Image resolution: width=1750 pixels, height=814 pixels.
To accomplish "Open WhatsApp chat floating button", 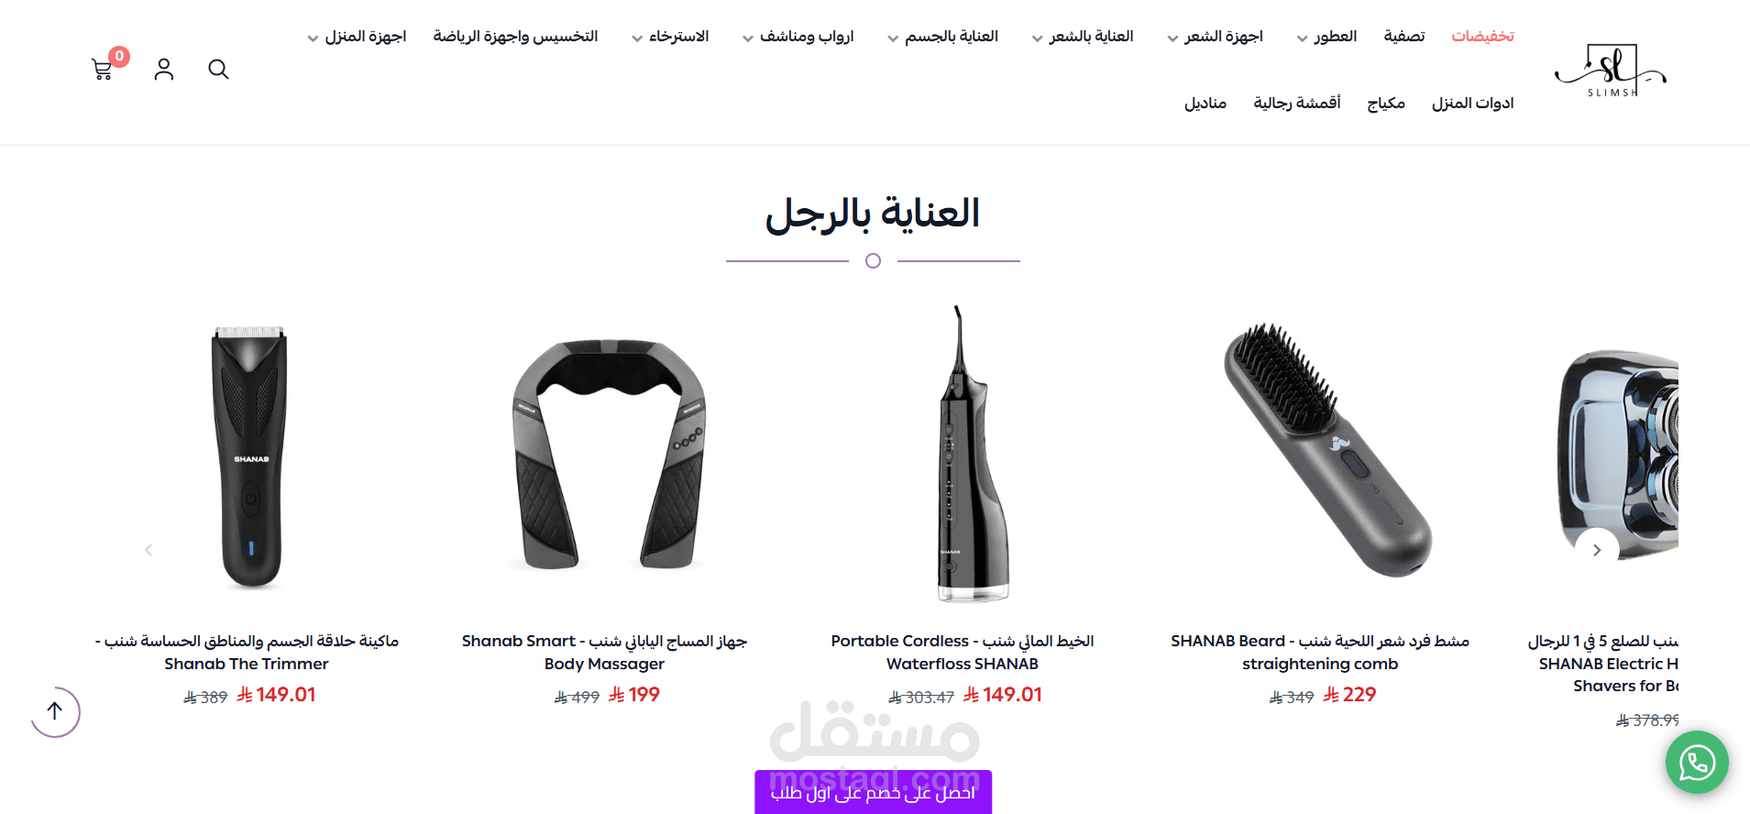I will coord(1697,762).
